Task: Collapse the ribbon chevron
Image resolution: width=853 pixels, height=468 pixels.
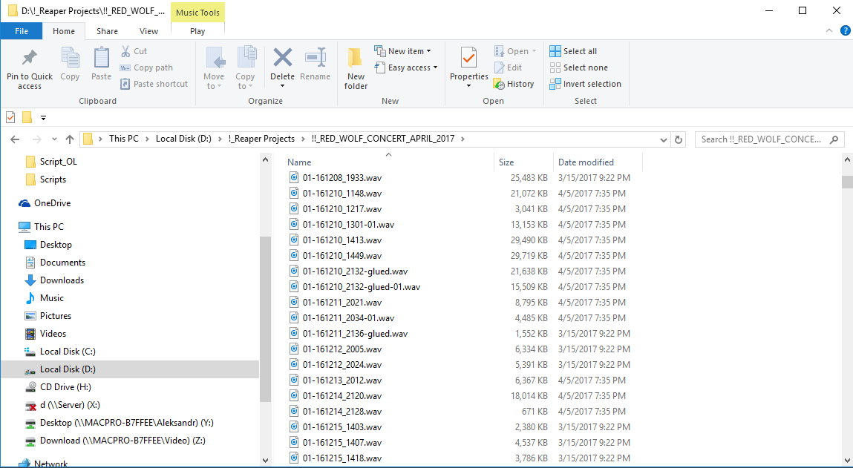Action: 829,31
